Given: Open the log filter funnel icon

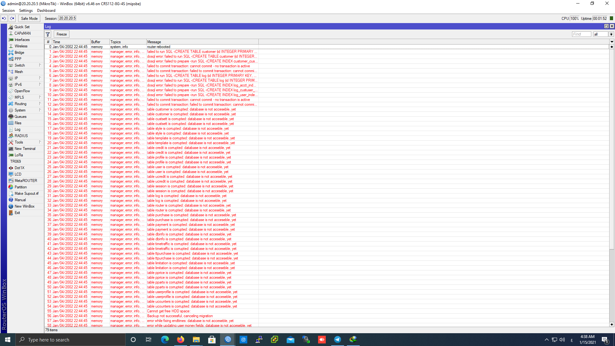Looking at the screenshot, I should click(48, 34).
